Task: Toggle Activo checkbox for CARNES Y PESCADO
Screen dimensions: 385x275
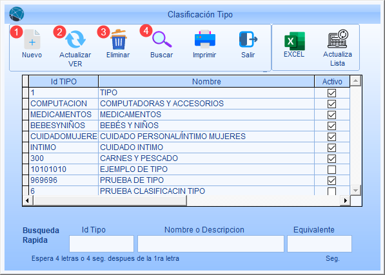Action: coord(331,158)
